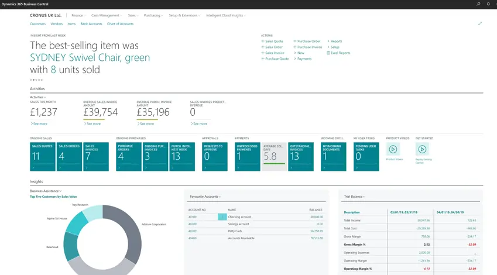Click the chevron icon beside Payments action

(x=295, y=59)
